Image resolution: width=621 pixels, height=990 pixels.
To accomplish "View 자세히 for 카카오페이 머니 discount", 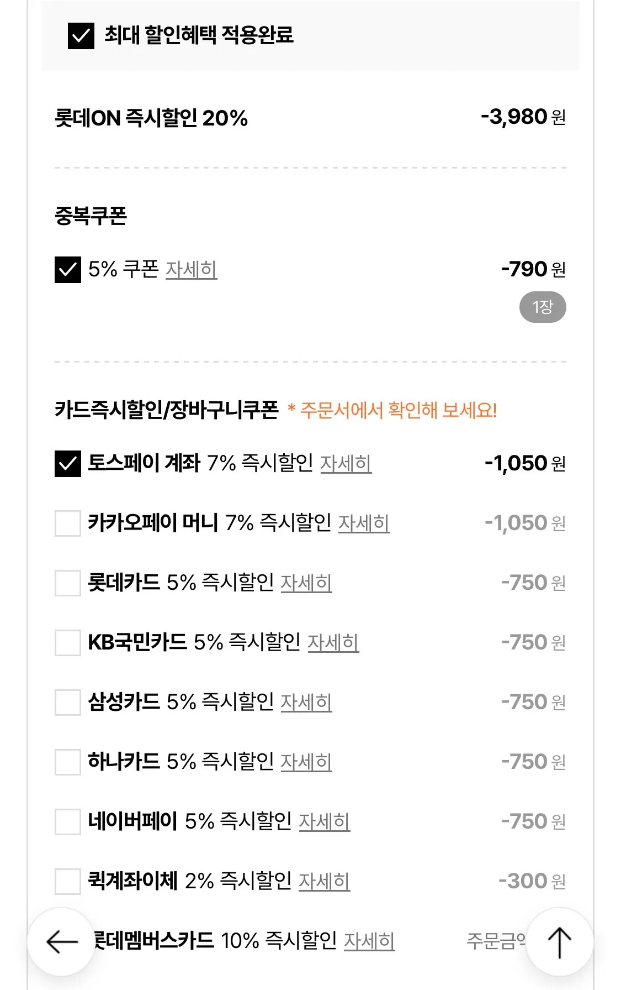I will coord(365,523).
